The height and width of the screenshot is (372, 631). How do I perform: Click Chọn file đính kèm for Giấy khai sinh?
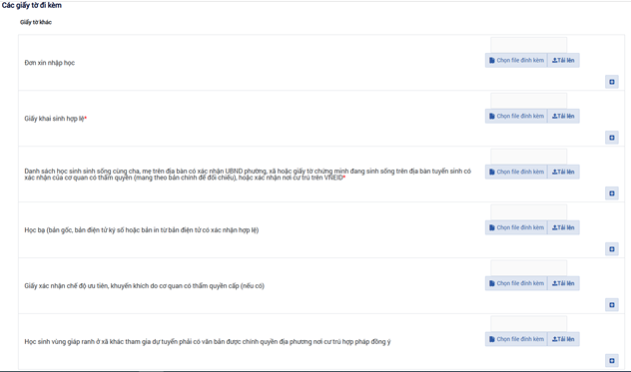[516, 117]
